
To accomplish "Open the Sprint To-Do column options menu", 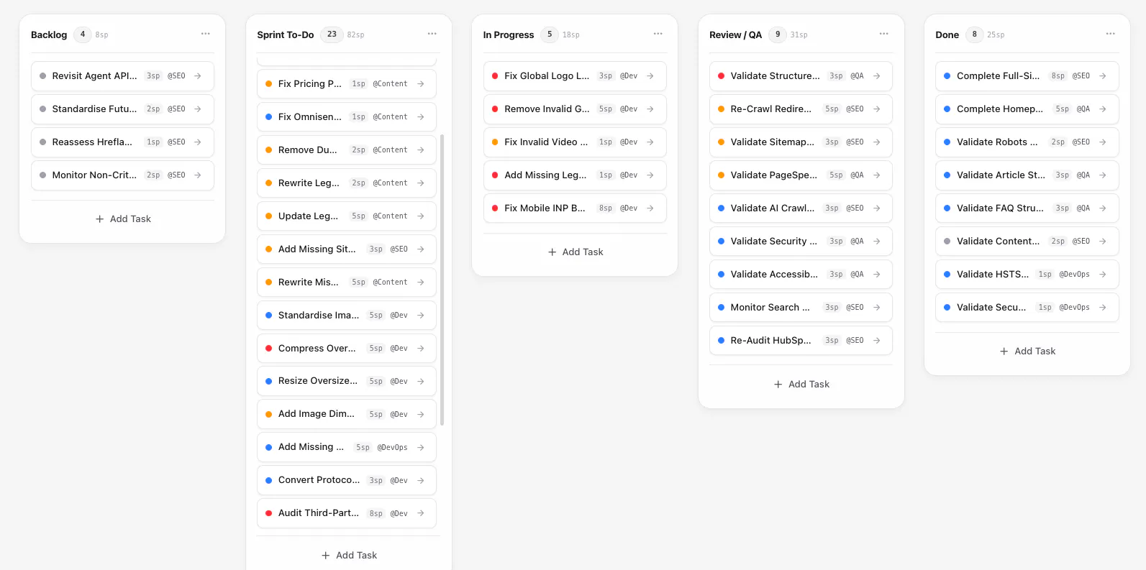I will [432, 34].
